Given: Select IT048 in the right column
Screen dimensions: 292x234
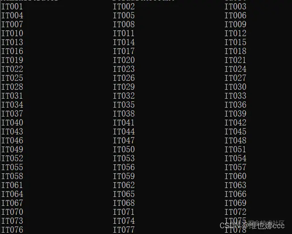Looking at the screenshot, I should pyautogui.click(x=235, y=141).
